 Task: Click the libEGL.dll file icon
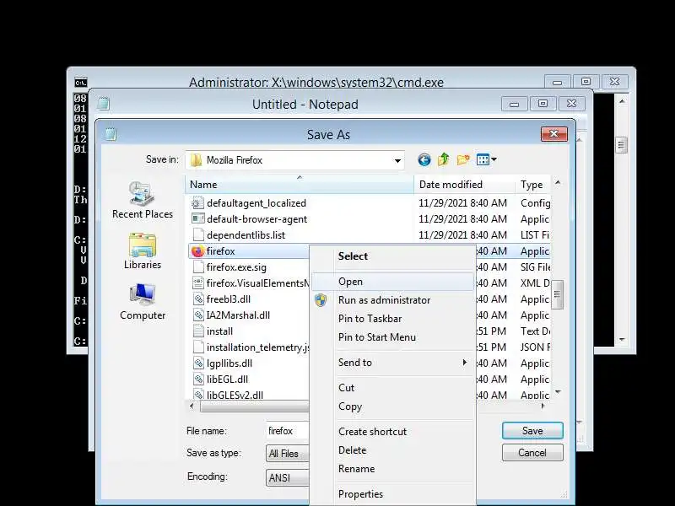pos(197,379)
